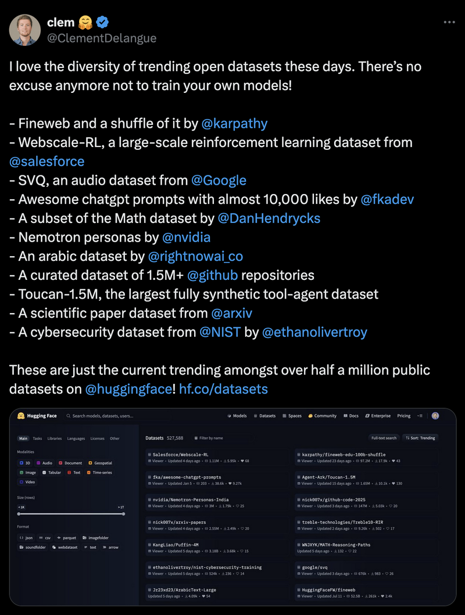Open the Docs section
The image size is (465, 615).
[353, 416]
